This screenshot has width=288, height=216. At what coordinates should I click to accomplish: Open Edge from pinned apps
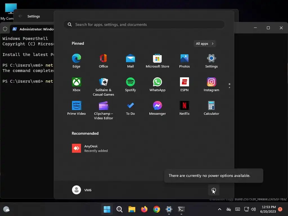(76, 61)
